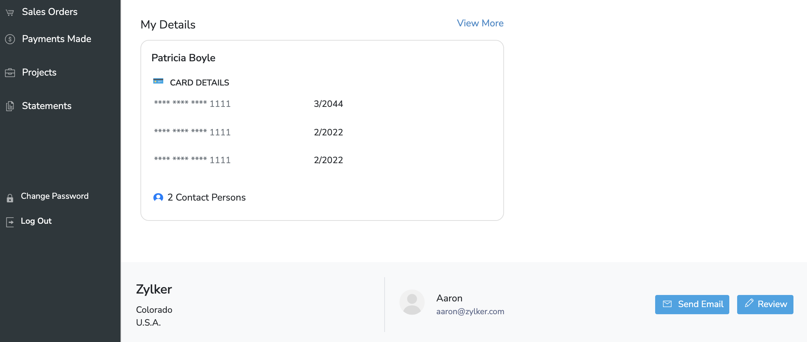Select the Sales Orders cart icon

[x=10, y=11]
